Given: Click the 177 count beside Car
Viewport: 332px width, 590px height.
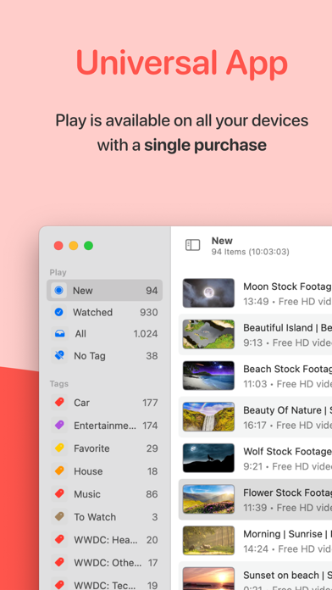Looking at the screenshot, I should 150,403.
